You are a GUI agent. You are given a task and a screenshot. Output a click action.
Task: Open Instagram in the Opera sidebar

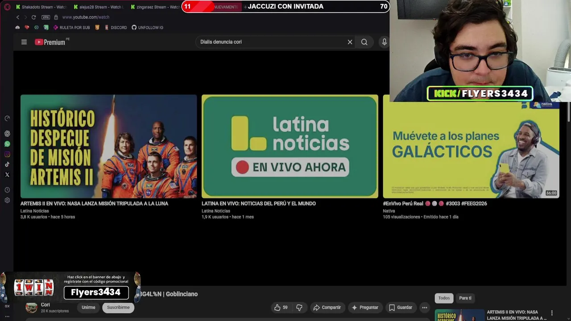(x=7, y=154)
